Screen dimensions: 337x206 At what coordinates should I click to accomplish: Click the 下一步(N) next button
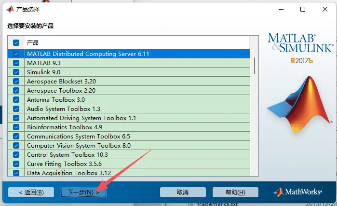[83, 192]
